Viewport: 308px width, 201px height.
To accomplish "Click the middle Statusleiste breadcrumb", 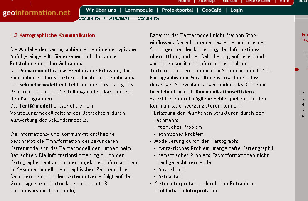I will tap(119, 18).
